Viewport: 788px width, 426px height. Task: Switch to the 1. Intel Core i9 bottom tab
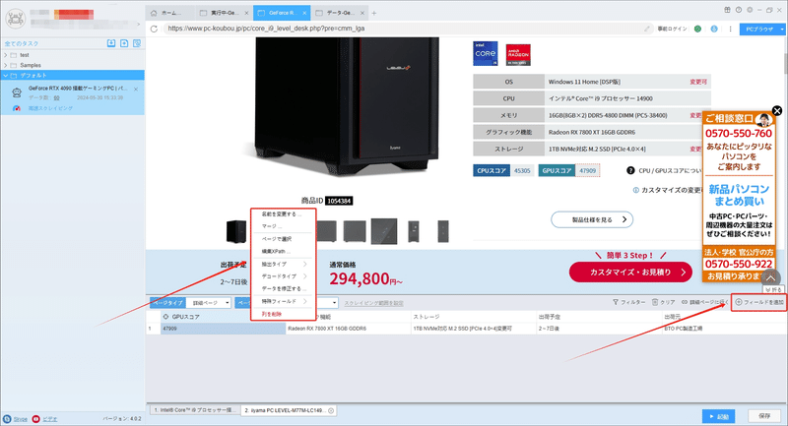pos(193,410)
